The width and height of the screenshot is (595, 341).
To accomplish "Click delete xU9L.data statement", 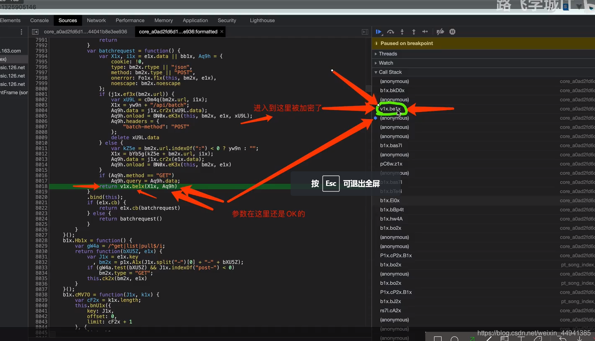I will 135,138.
